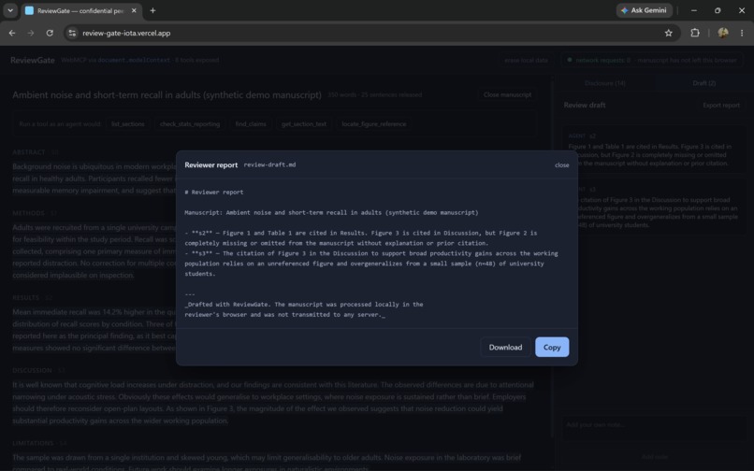754x471 pixels.
Task: Select the ReviewGate browser tab
Action: tap(81, 10)
